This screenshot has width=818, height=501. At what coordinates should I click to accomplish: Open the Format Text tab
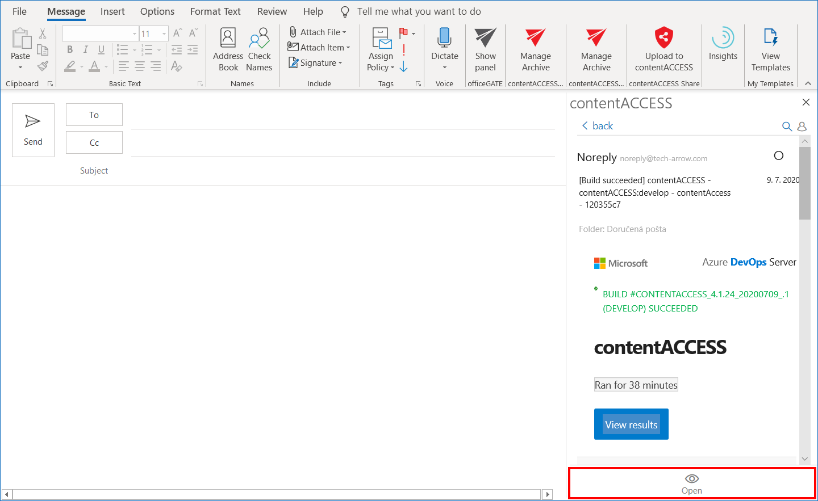click(x=215, y=11)
